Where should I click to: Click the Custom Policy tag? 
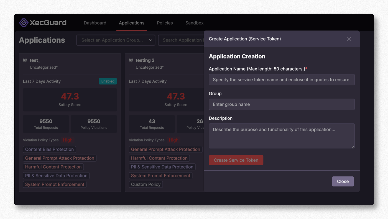click(146, 184)
